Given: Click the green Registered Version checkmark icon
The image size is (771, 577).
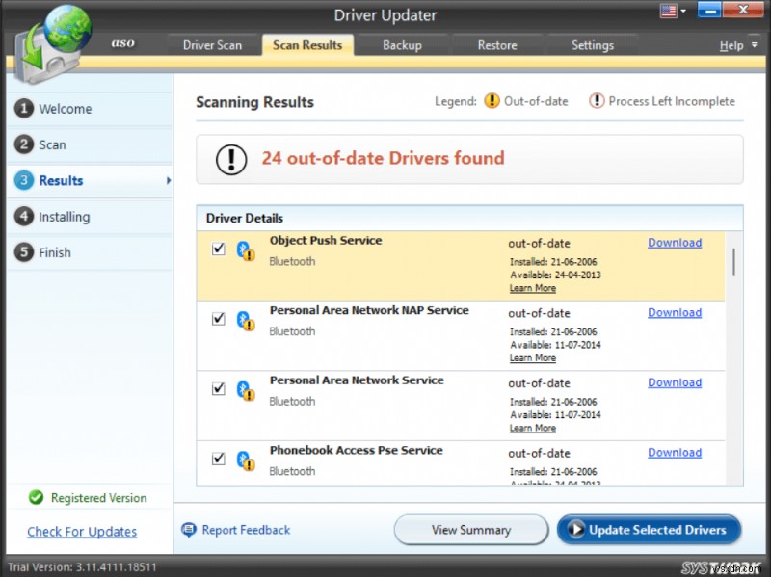Looking at the screenshot, I should (36, 497).
